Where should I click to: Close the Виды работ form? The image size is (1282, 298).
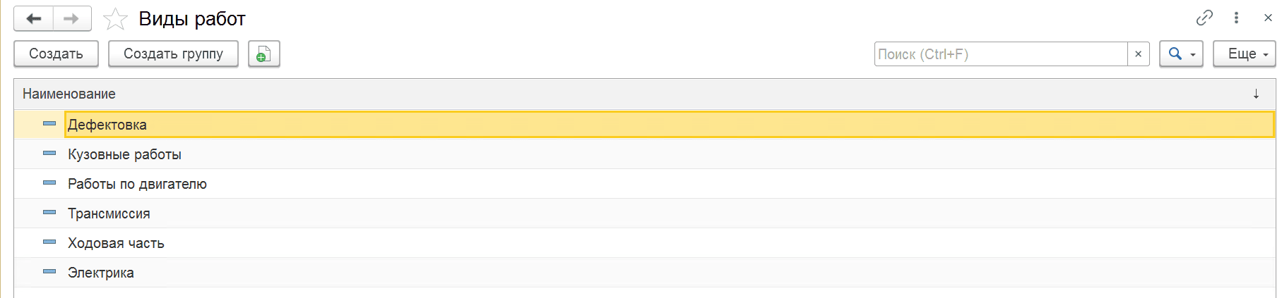pos(1268,18)
